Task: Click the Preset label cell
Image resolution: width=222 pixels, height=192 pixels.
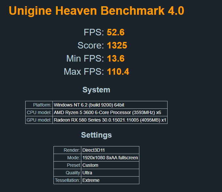Action: (68, 165)
